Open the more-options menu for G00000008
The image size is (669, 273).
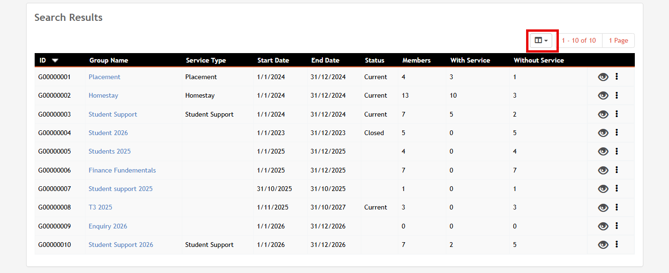(617, 207)
